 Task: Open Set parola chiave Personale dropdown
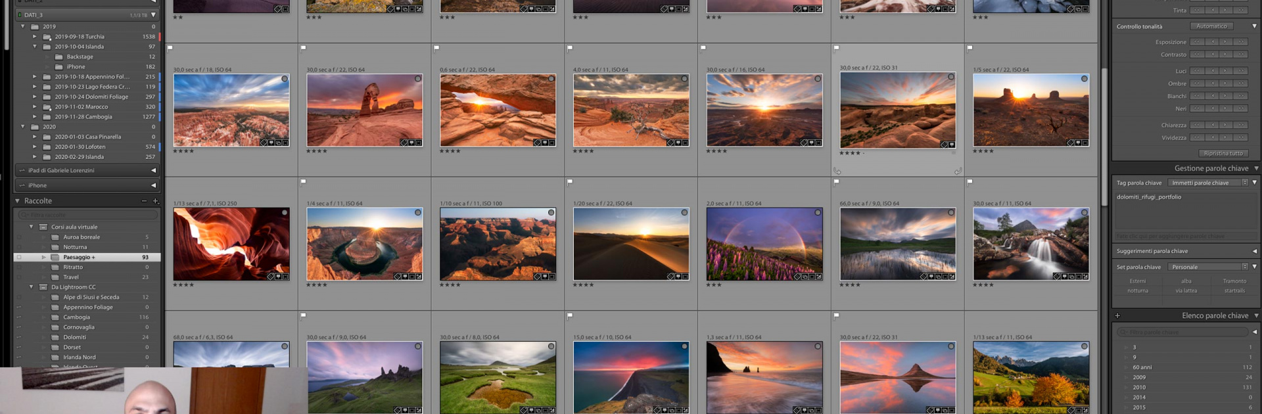[1208, 267]
